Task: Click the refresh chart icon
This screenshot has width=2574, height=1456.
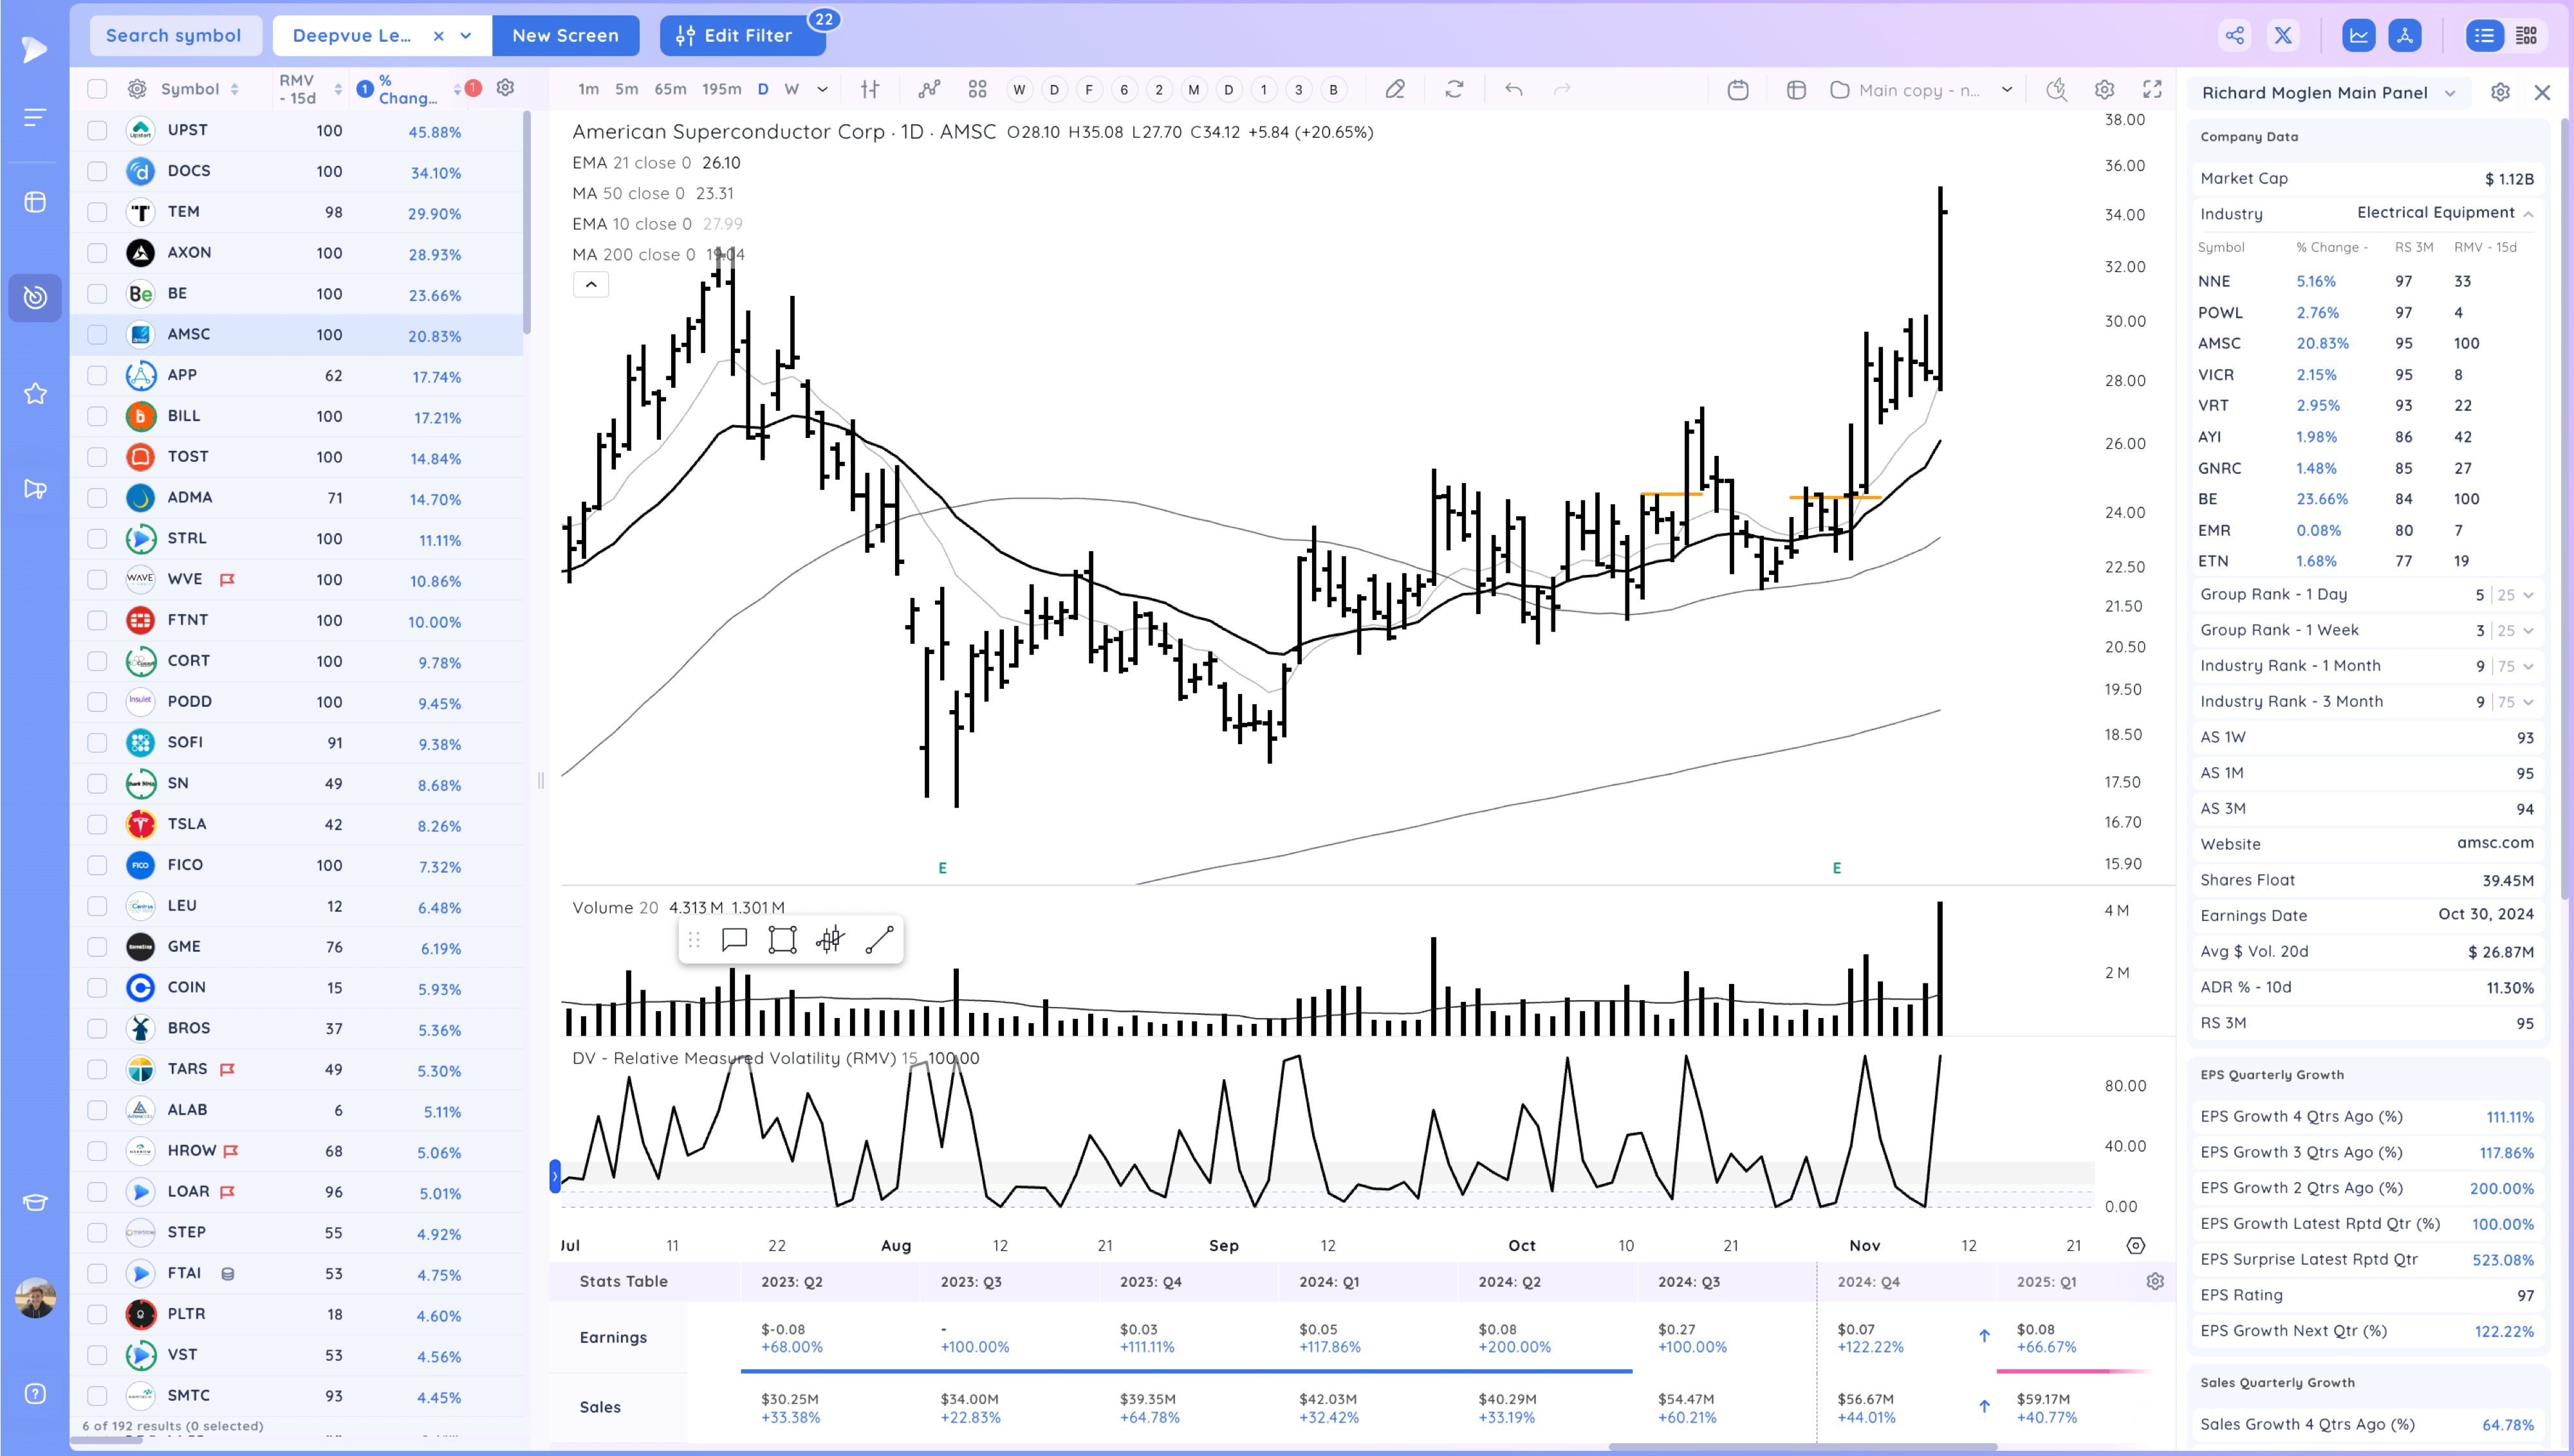Action: pyautogui.click(x=1454, y=90)
